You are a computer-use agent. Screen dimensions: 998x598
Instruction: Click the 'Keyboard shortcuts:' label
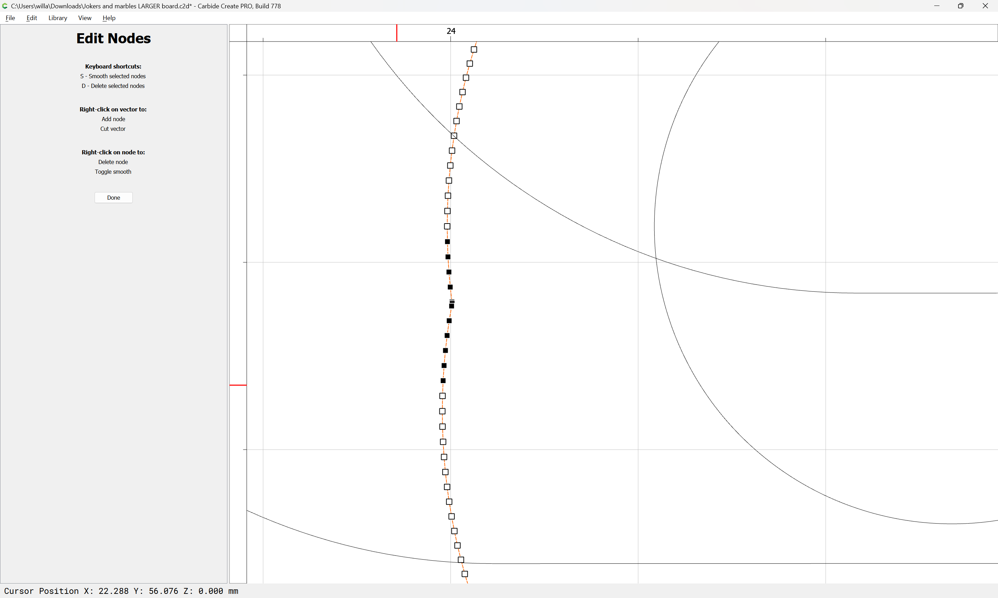click(113, 66)
